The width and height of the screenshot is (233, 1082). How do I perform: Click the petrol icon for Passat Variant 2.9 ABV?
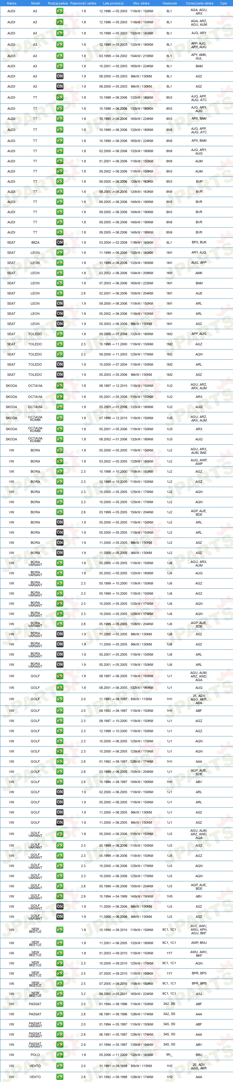coord(60,1045)
